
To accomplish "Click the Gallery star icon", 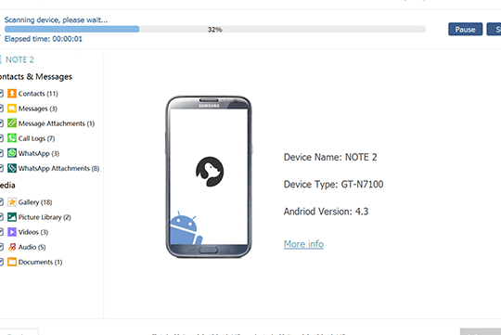I will 12,202.
